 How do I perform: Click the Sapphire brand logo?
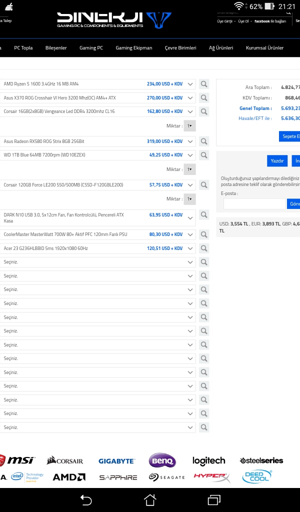(118, 477)
